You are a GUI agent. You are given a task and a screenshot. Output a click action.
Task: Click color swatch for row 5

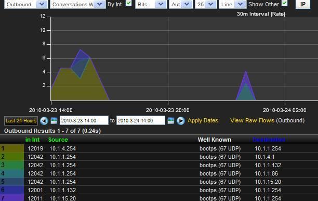click(x=12, y=182)
